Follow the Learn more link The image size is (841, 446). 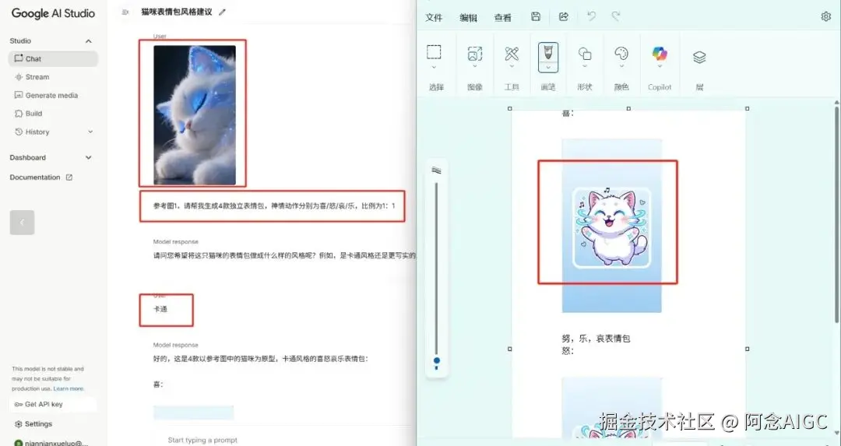click(68, 388)
